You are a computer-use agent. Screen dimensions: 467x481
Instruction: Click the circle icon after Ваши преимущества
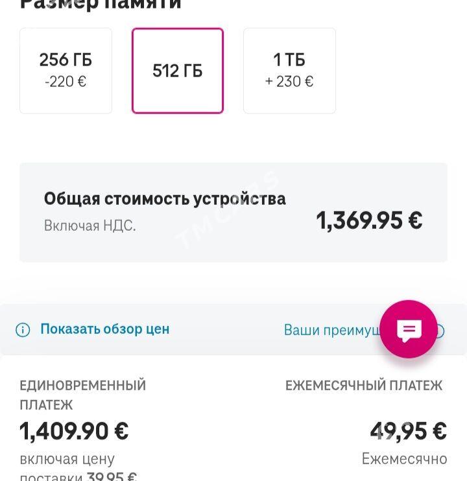[440, 331]
